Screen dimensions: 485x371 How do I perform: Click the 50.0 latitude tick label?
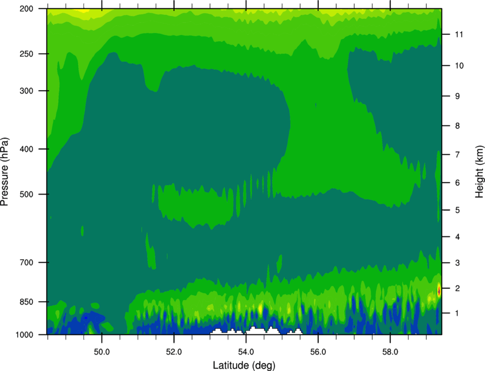102,352
